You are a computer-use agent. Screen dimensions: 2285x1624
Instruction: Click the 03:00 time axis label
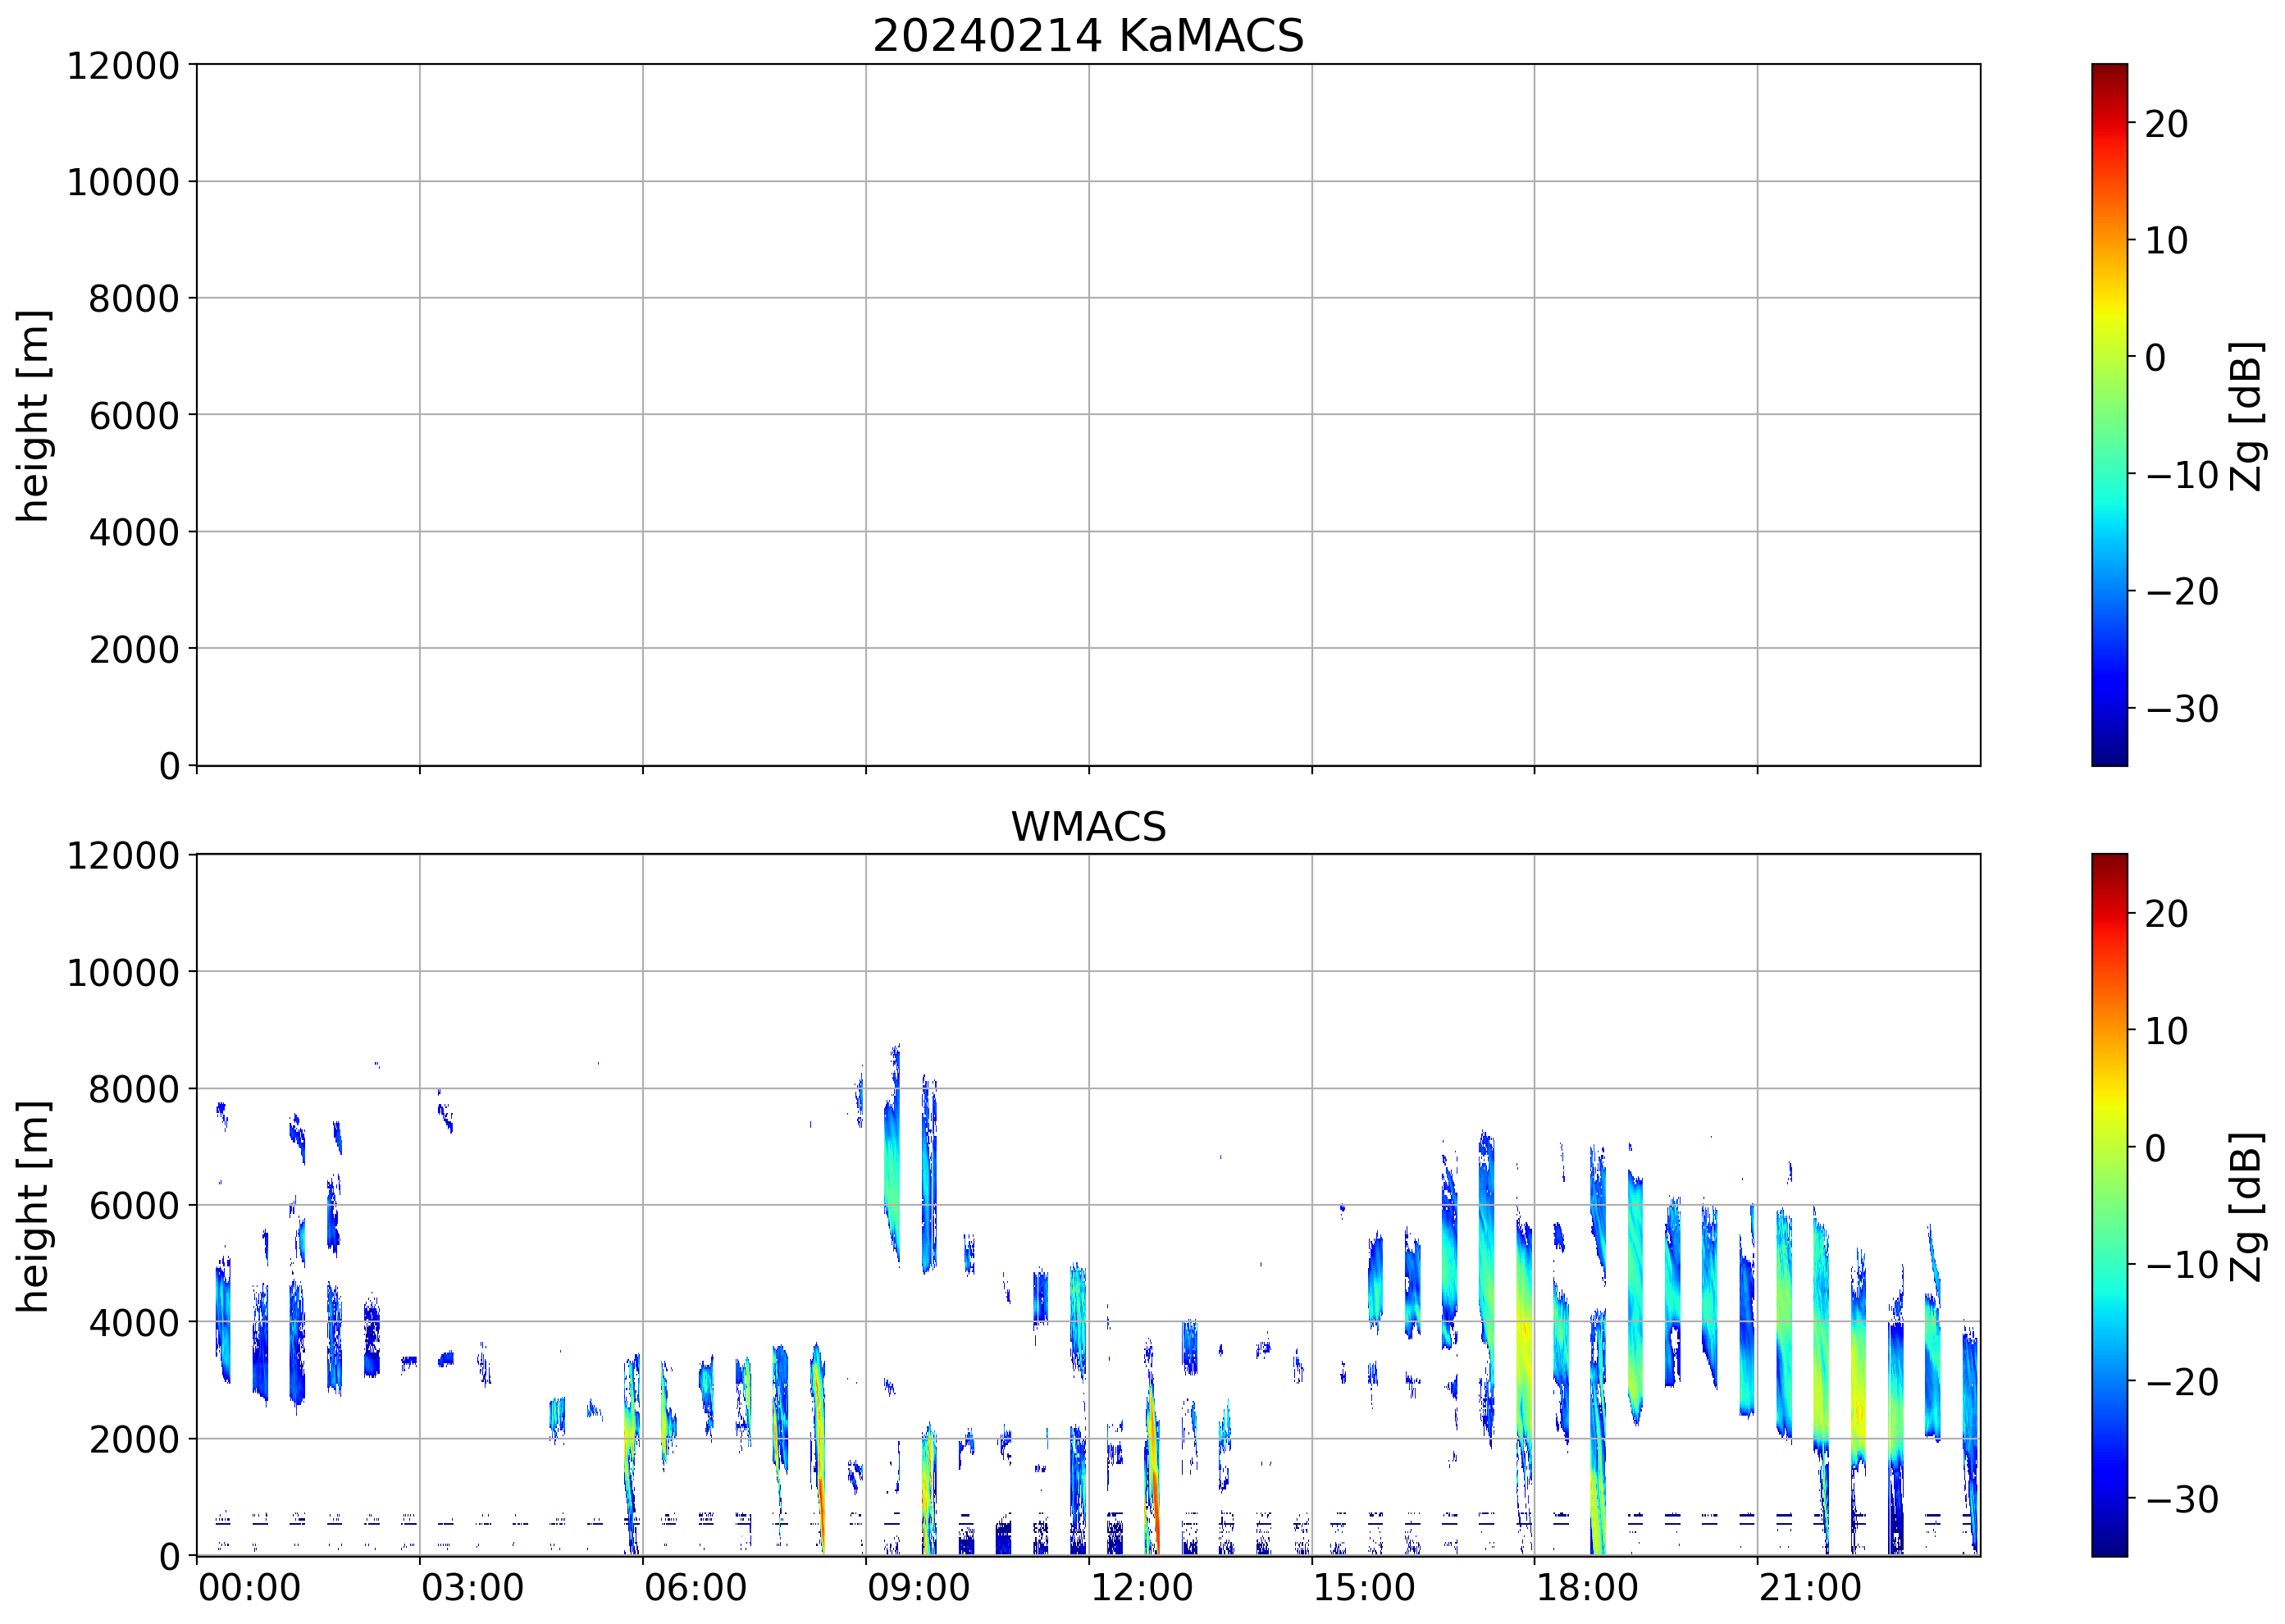pyautogui.click(x=472, y=1588)
